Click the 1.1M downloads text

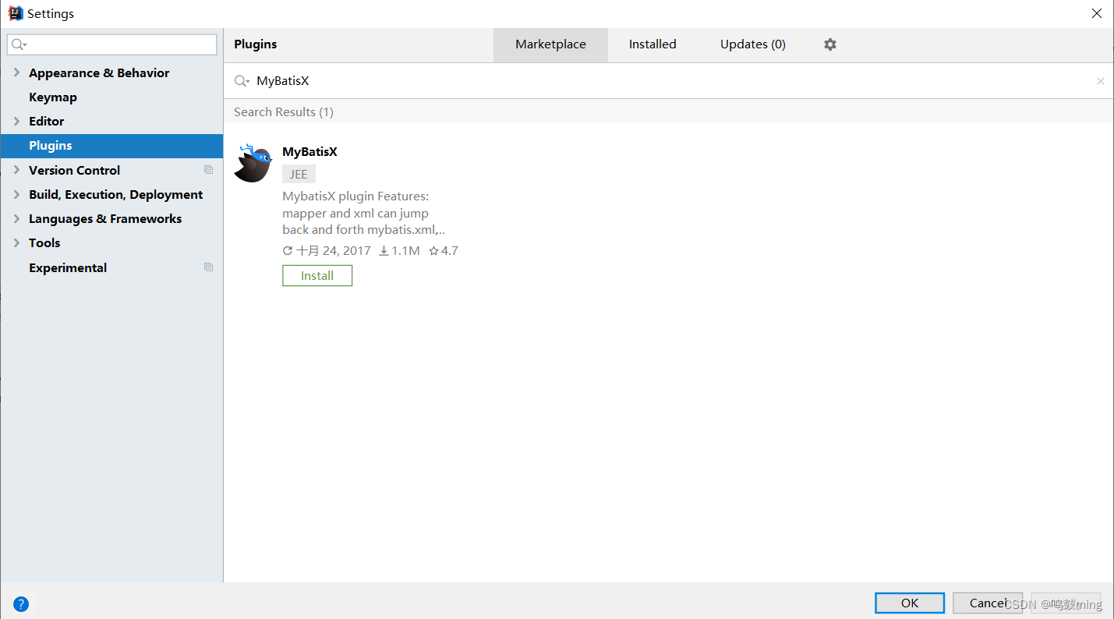point(405,251)
